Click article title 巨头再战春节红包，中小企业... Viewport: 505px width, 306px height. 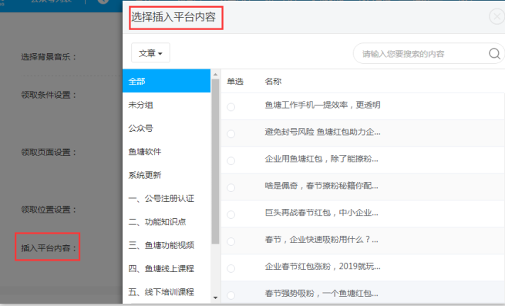322,213
